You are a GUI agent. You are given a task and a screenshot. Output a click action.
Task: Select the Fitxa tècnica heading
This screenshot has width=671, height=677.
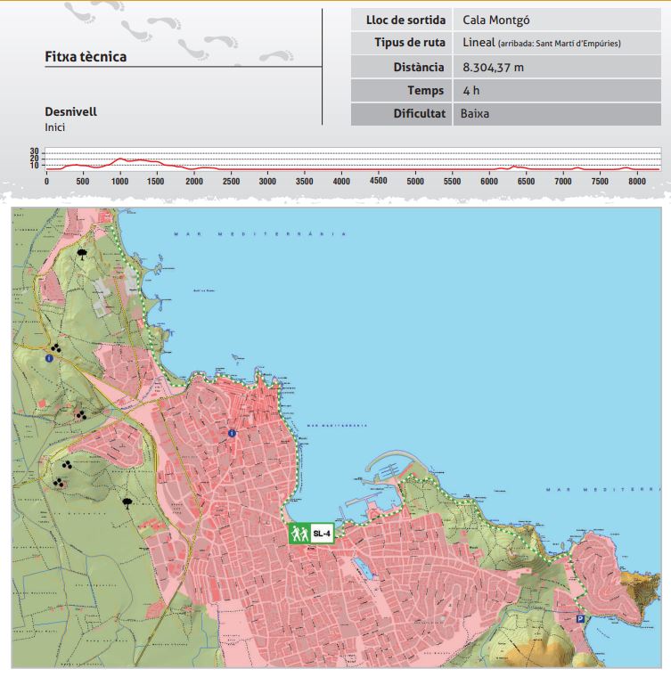86,57
